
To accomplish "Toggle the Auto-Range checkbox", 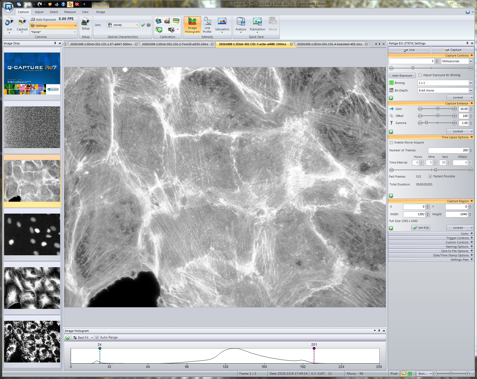I will point(97,338).
